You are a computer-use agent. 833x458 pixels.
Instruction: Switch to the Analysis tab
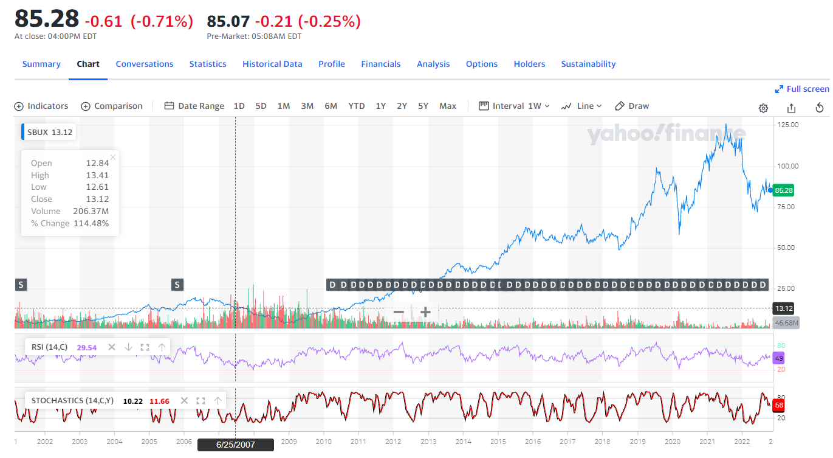(x=433, y=64)
